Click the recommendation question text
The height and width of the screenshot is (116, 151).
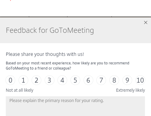(67, 66)
